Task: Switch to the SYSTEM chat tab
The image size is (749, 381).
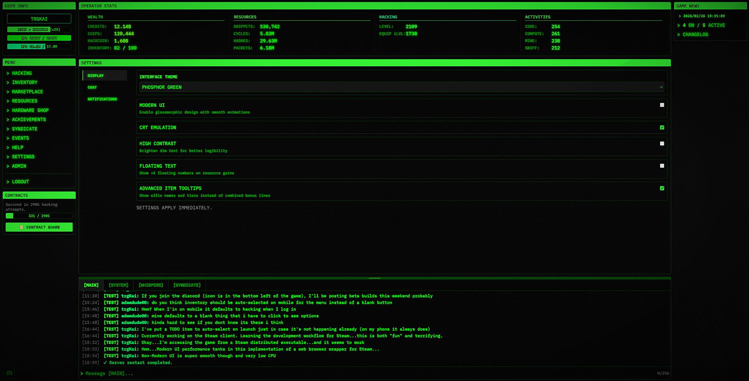Action: pyautogui.click(x=119, y=285)
